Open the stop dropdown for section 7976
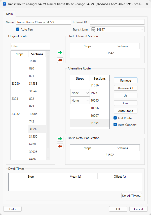 [80, 93]
